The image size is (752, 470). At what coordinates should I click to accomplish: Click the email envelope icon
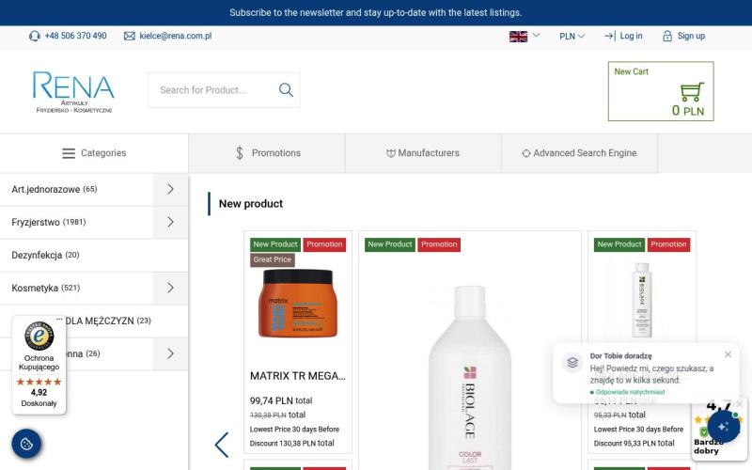[130, 37]
